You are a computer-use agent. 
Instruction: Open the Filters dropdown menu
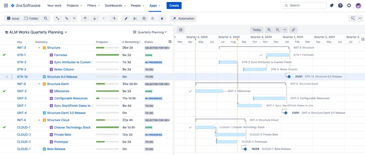point(94,5)
